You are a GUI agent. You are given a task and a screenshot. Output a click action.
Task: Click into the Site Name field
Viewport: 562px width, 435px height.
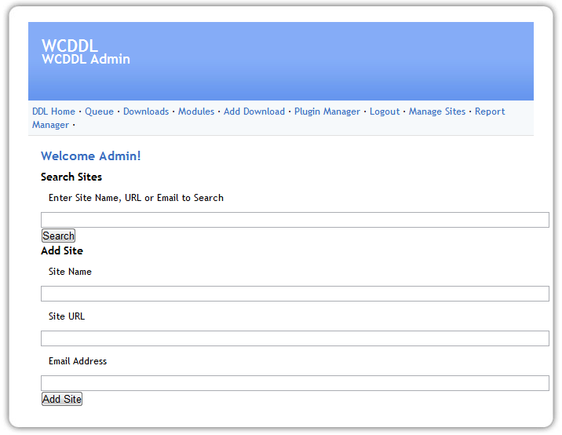[x=294, y=294]
